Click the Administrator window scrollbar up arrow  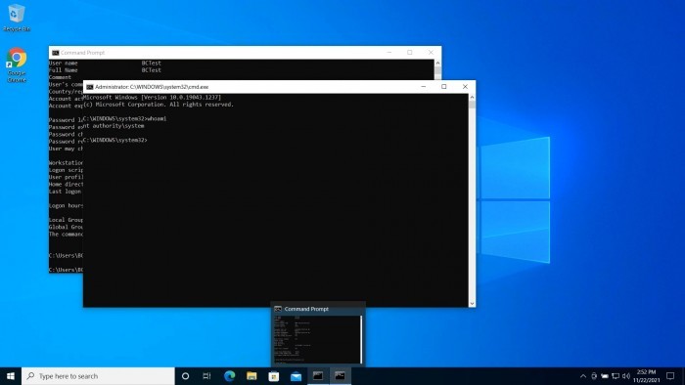[472, 98]
